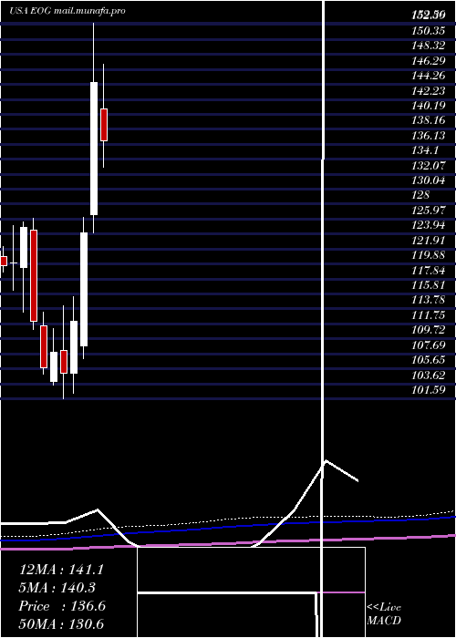The width and height of the screenshot is (456, 638).
Task: Click the 148.32 price axis label
Action: pyautogui.click(x=428, y=46)
